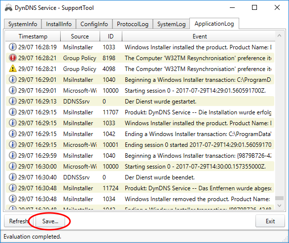
Task: Click info icon of 16:30:00 Microsoft-Wi row
Action: (x=13, y=167)
